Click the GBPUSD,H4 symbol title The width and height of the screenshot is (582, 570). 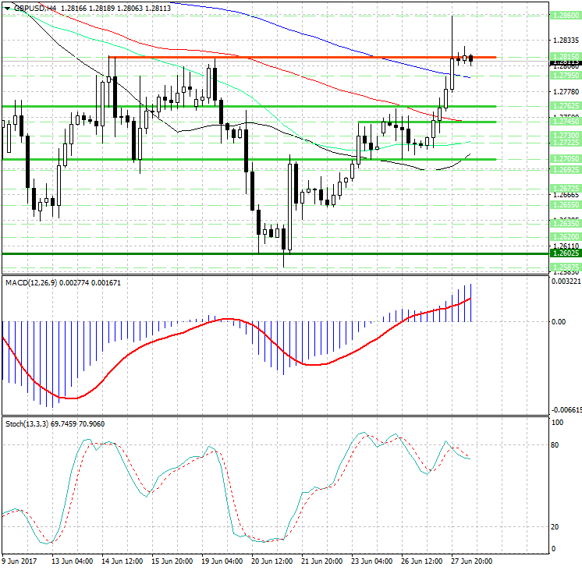point(34,8)
